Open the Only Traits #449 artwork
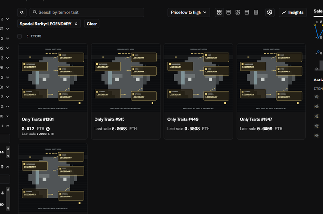Image resolution: width=323 pixels, height=214 pixels. [x=199, y=78]
